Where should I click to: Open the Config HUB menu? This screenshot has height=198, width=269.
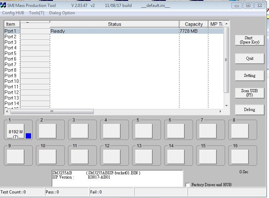13,13
